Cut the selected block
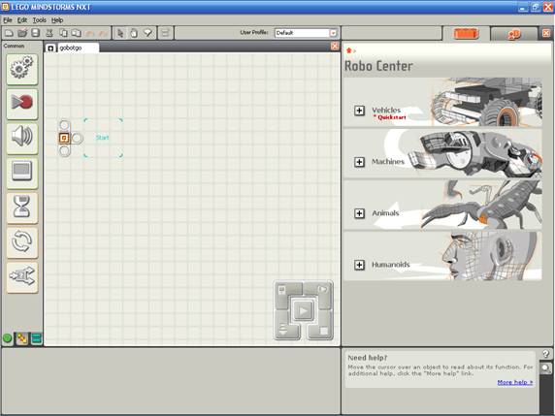The width and height of the screenshot is (555, 416). (49, 33)
